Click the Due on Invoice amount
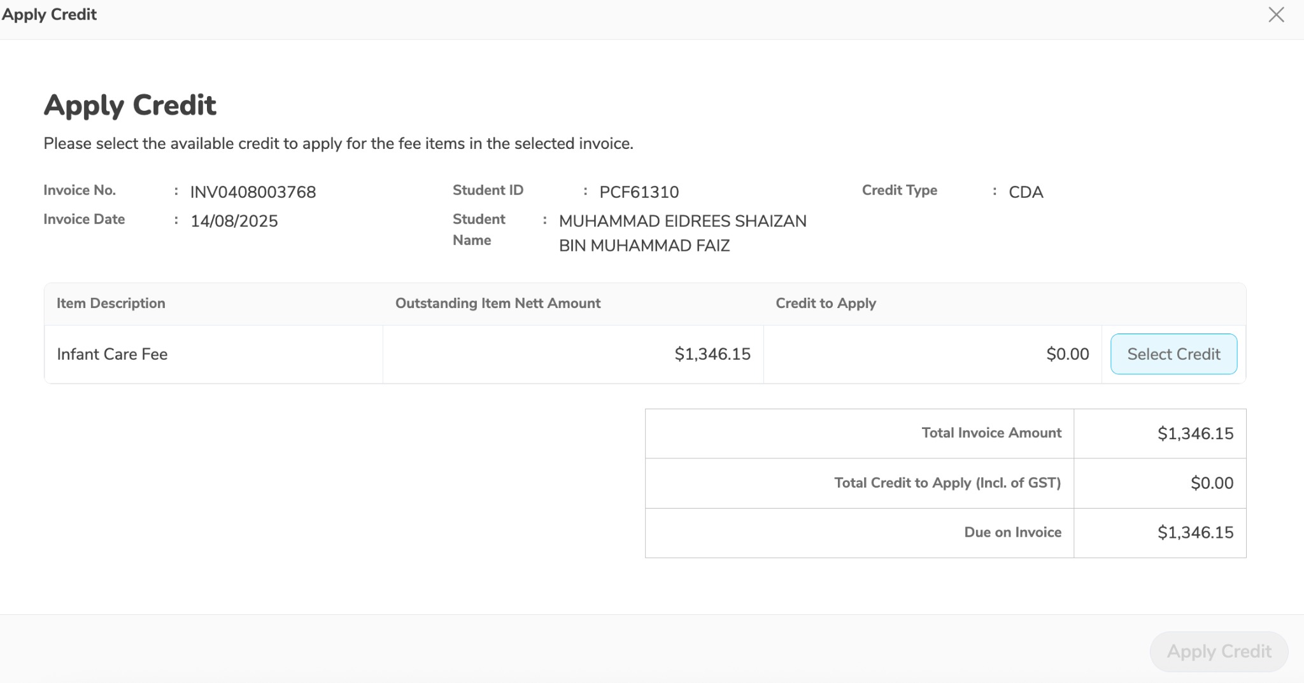This screenshot has width=1304, height=683. 1195,533
